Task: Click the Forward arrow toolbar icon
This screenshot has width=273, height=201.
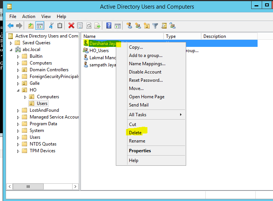Action: [x=19, y=26]
